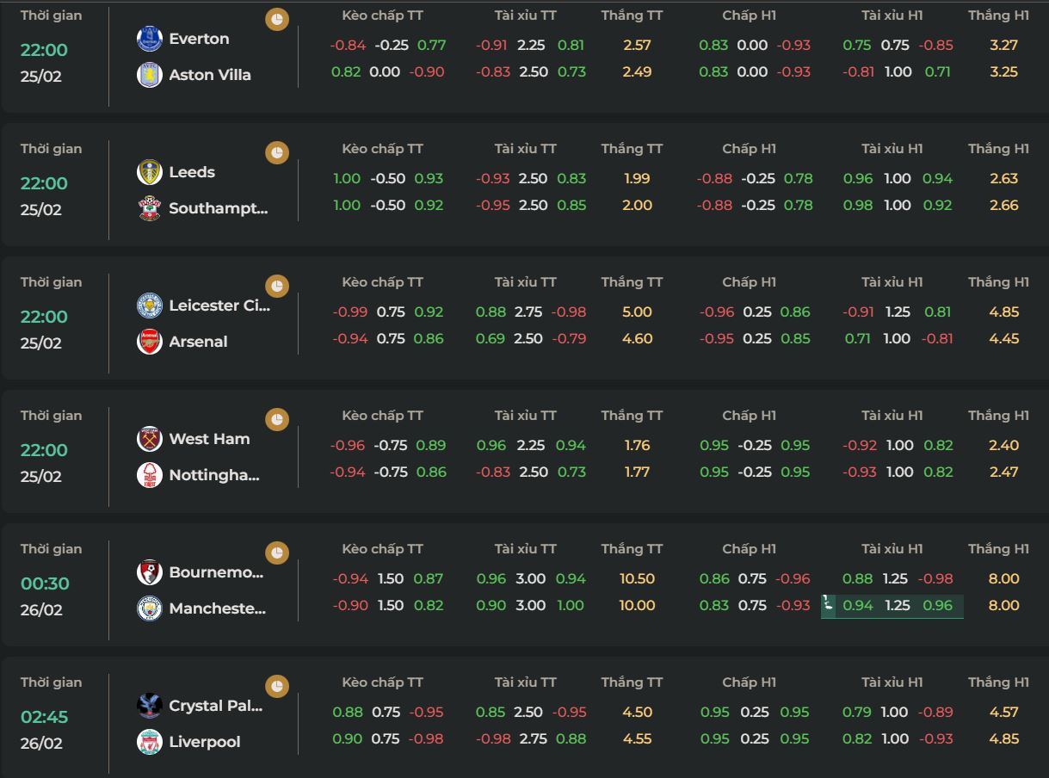1049x778 pixels.
Task: Click highlighted 0.94 Tài xỉu H1 odds
Action: coord(858,605)
